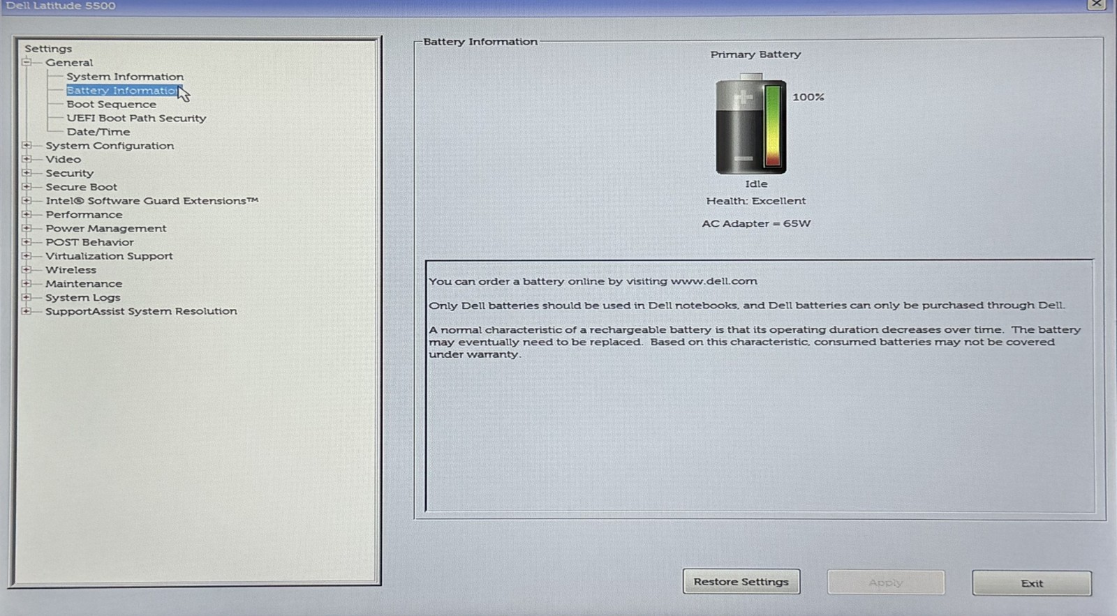Click the Primary Battery heading
The width and height of the screenshot is (1117, 616).
(x=756, y=54)
